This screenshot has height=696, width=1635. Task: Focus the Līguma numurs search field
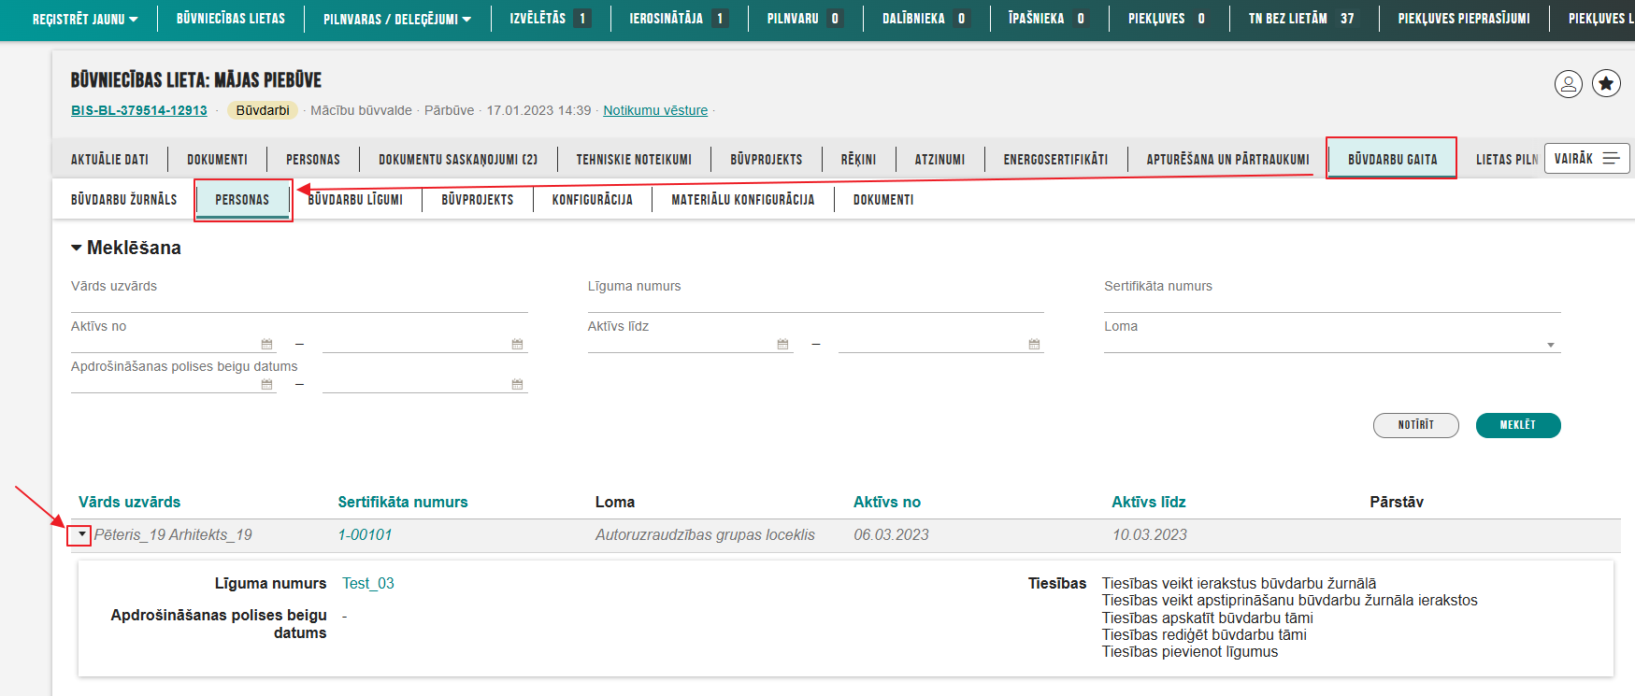point(816,303)
